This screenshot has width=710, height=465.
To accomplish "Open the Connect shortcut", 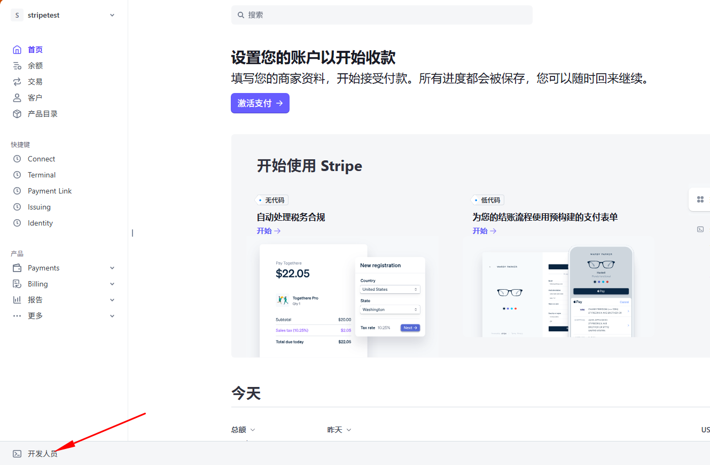I will 41,159.
